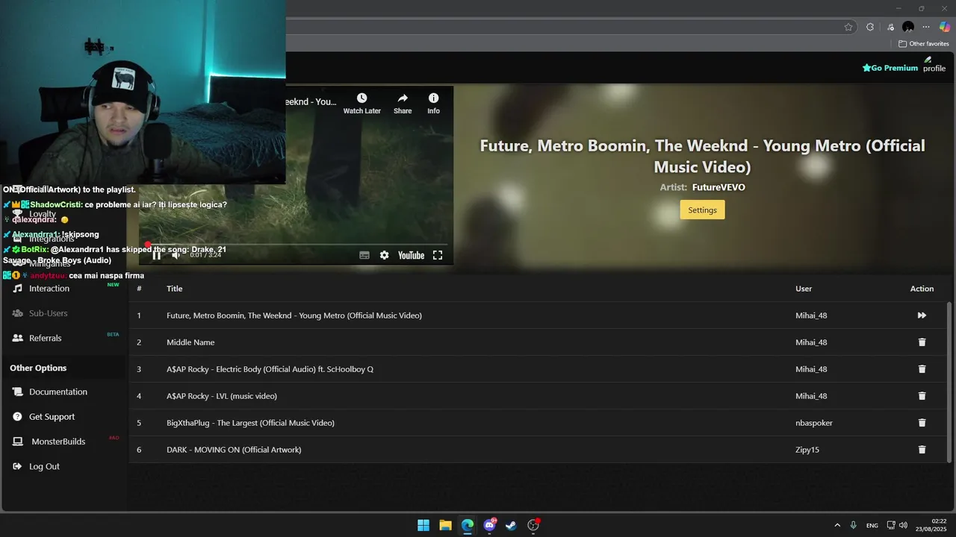Open browser extensions puzzle icon
This screenshot has width=956, height=537.
point(870,27)
